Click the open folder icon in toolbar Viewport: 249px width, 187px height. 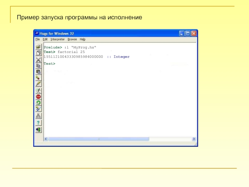tap(38, 47)
